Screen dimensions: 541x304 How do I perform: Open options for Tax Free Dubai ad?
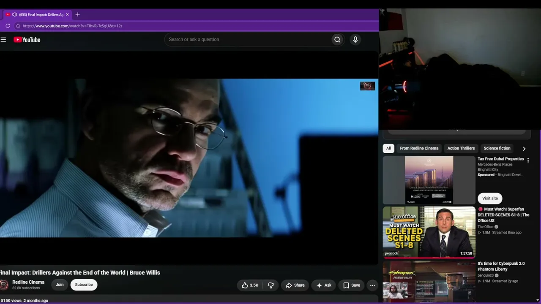coord(528,160)
